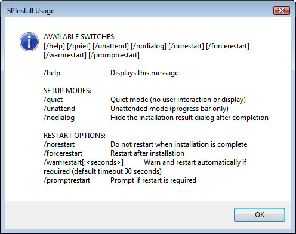Click the blue information icon
The height and width of the screenshot is (234, 296).
click(29, 42)
